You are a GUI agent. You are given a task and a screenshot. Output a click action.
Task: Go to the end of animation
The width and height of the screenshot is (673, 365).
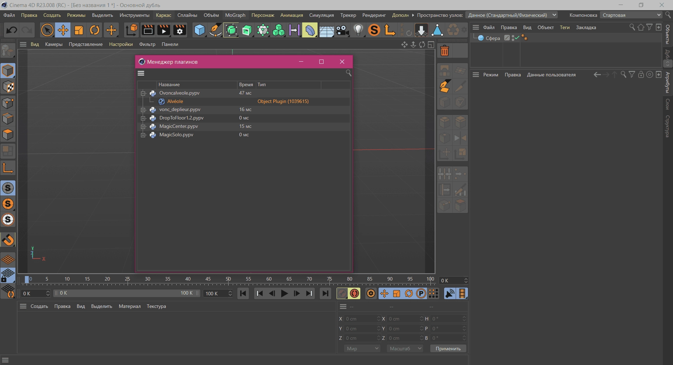(x=325, y=294)
